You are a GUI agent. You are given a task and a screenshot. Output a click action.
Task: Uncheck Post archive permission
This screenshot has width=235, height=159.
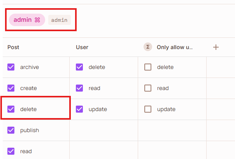click(11, 67)
